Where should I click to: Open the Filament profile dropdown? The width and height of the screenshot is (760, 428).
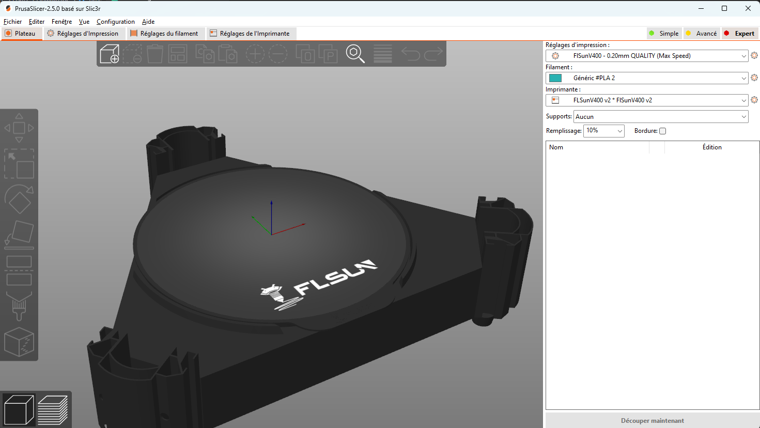(x=647, y=78)
